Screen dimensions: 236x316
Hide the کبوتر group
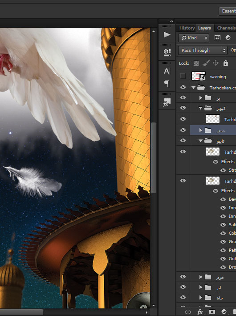(x=183, y=108)
